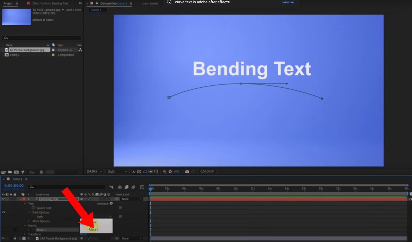Screen dimensions: 412x242
Task: Click the YouTube search history clock icon
Action: tap(169, 2)
